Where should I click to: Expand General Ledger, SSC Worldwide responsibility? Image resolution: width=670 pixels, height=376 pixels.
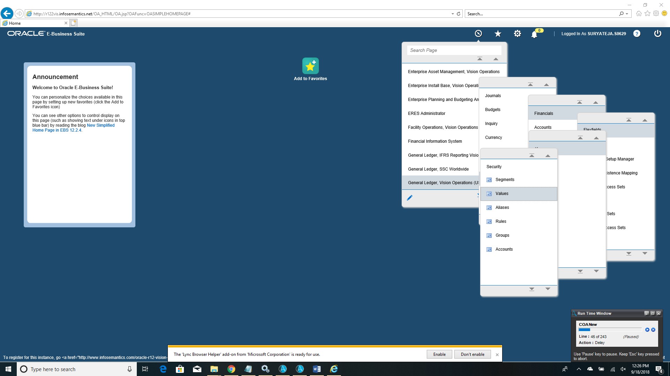point(438,169)
